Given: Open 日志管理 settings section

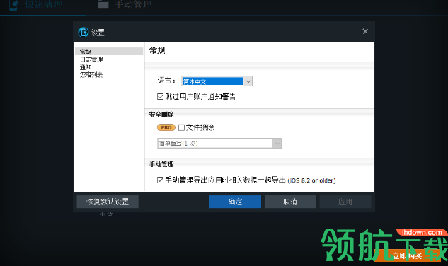Looking at the screenshot, I should tap(91, 59).
